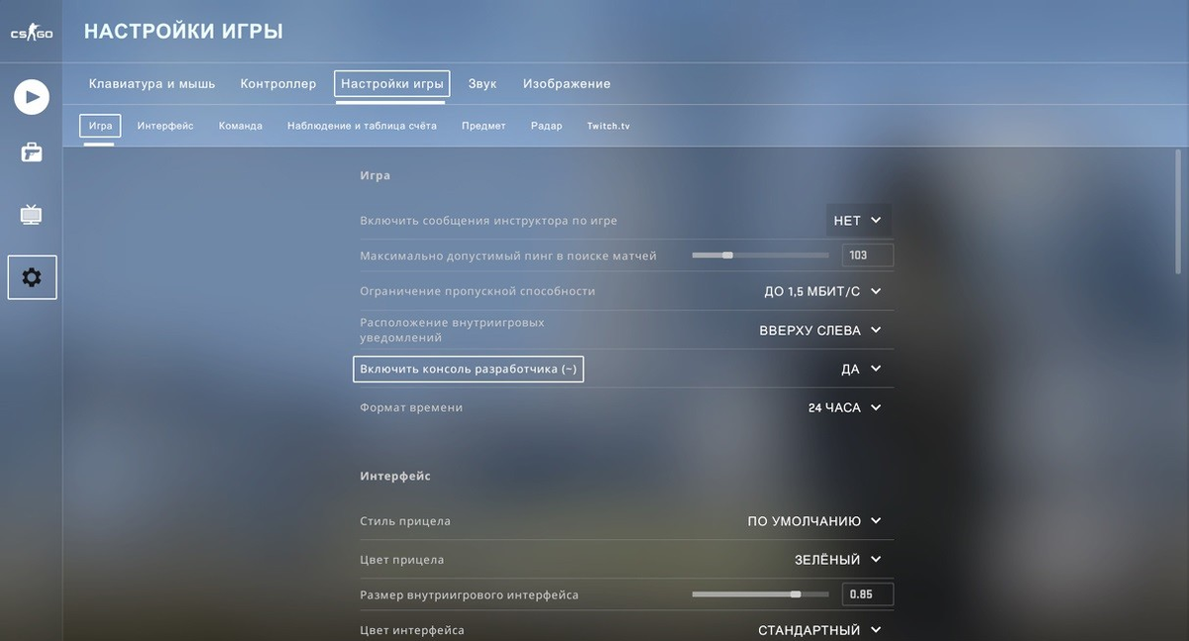Image resolution: width=1189 pixels, height=641 pixels.
Task: Open the Inventory briefcase icon
Action: point(31,152)
